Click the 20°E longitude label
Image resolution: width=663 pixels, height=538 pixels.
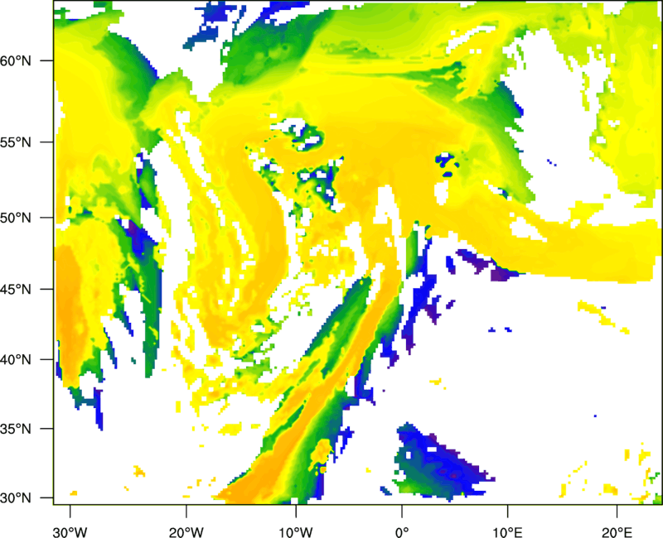point(617,532)
